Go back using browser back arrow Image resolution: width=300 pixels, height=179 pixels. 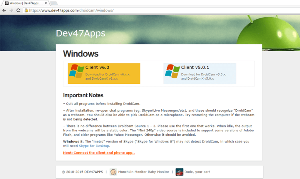click(x=4, y=10)
